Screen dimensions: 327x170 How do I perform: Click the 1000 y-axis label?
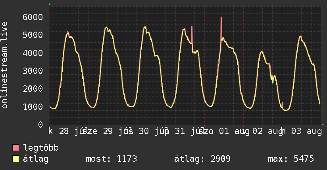point(33,107)
